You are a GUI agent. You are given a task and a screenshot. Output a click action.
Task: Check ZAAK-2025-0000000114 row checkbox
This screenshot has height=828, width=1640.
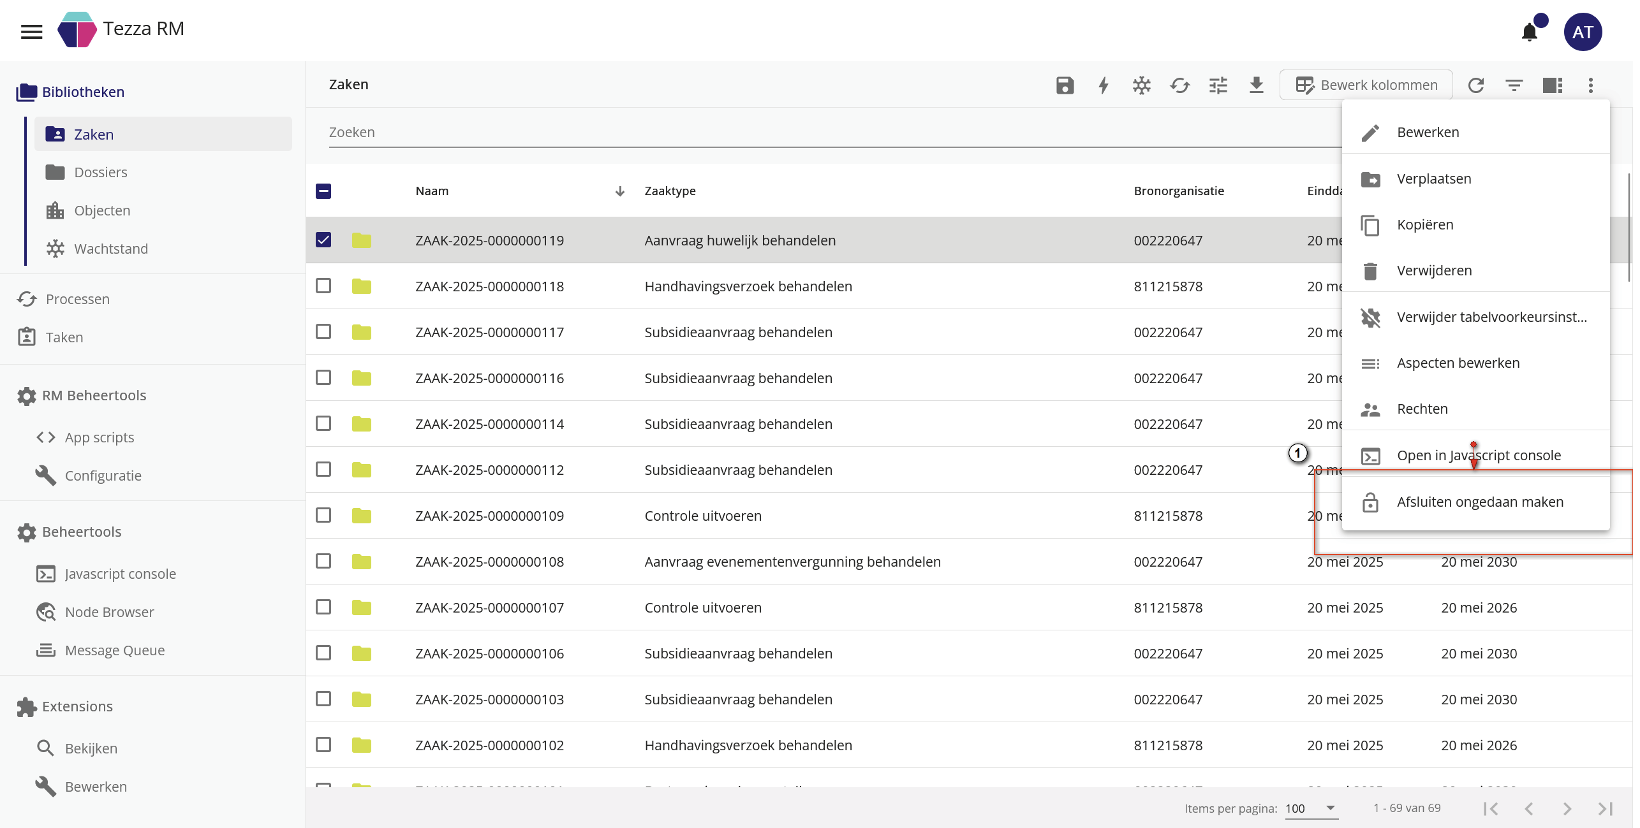click(323, 423)
